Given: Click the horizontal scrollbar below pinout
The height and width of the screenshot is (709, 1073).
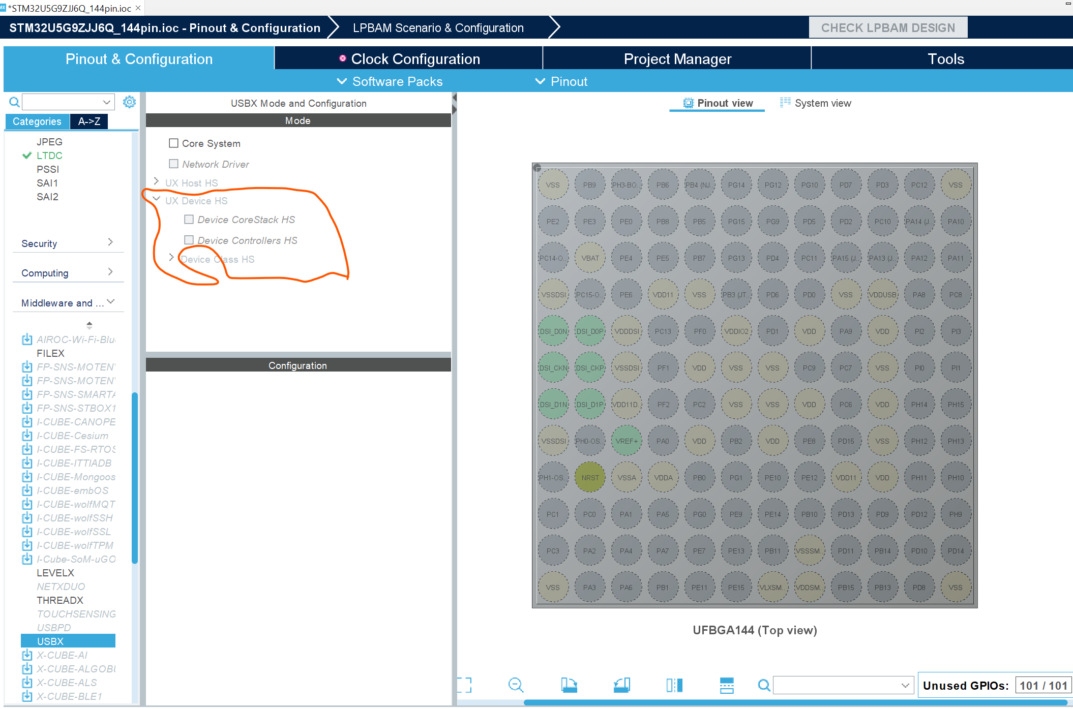Looking at the screenshot, I should point(793,702).
